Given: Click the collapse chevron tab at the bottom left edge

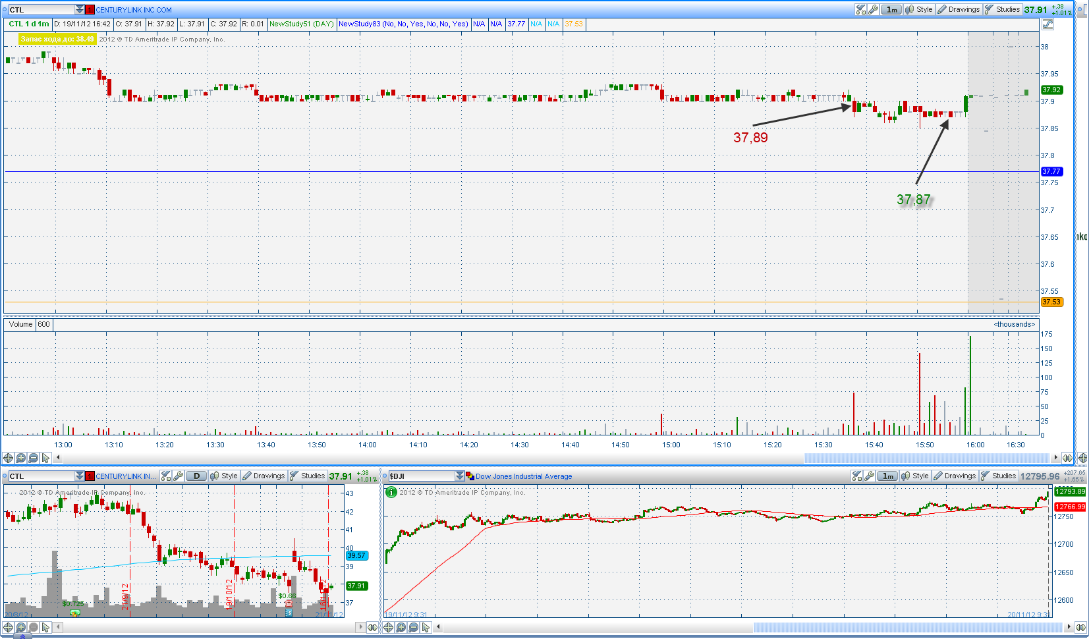Looking at the screenshot, I should click(x=22, y=636).
